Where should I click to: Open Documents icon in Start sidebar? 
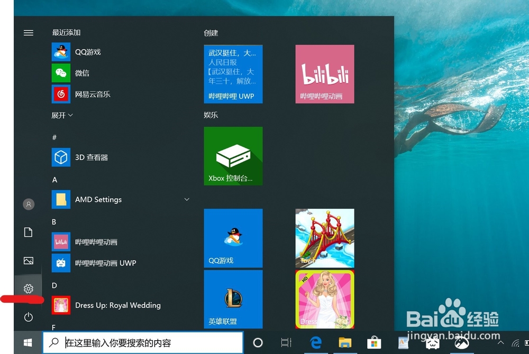(x=28, y=232)
